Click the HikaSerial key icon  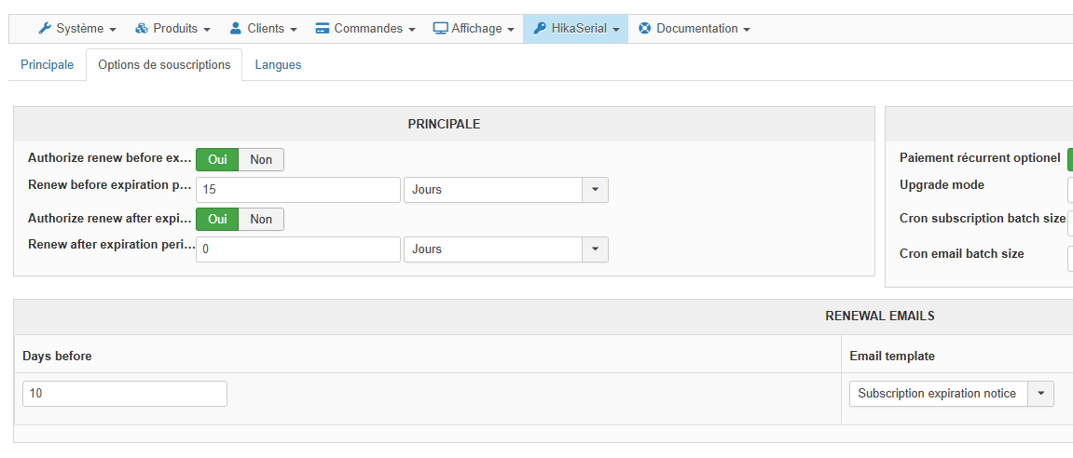[540, 29]
